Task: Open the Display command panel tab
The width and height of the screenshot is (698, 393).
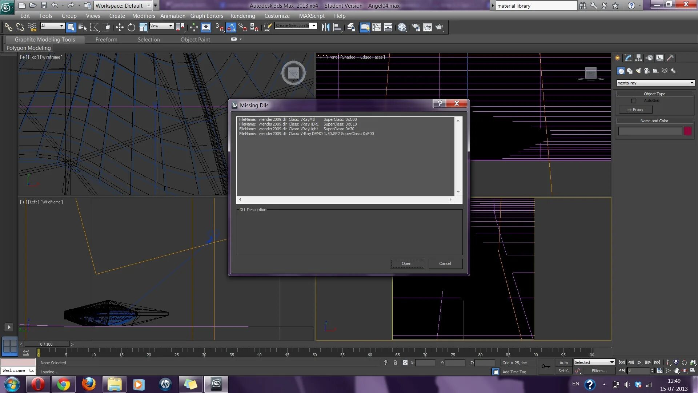Action: coord(660,57)
